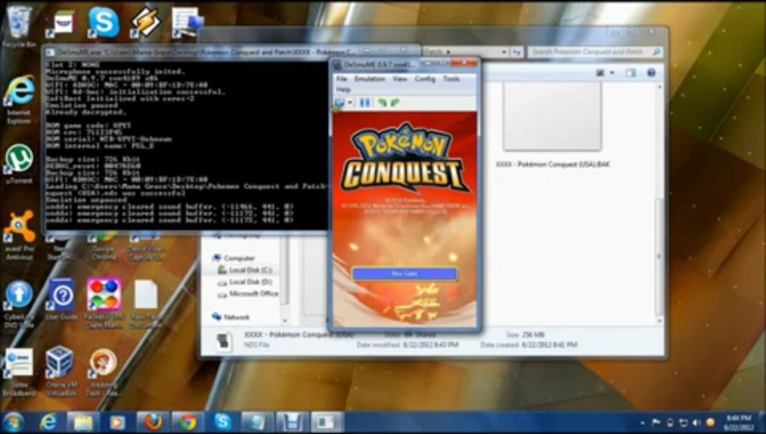The width and height of the screenshot is (766, 434).
Task: Click the Explorer address bar history dropdown arrow
Action: click(504, 52)
